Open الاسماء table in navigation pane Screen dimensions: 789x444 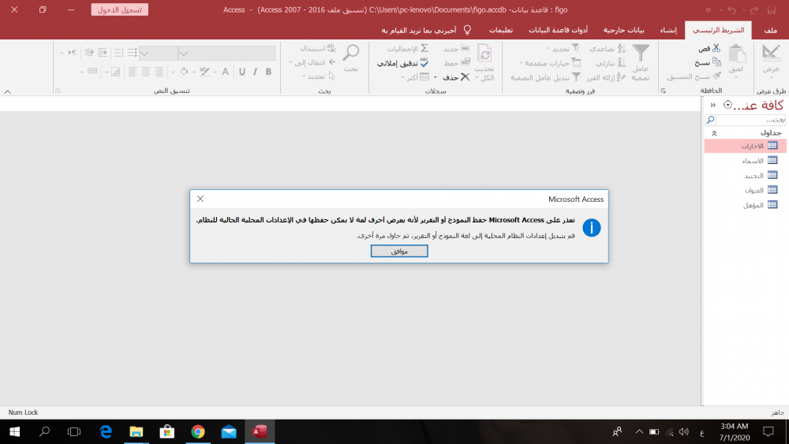[746, 161]
